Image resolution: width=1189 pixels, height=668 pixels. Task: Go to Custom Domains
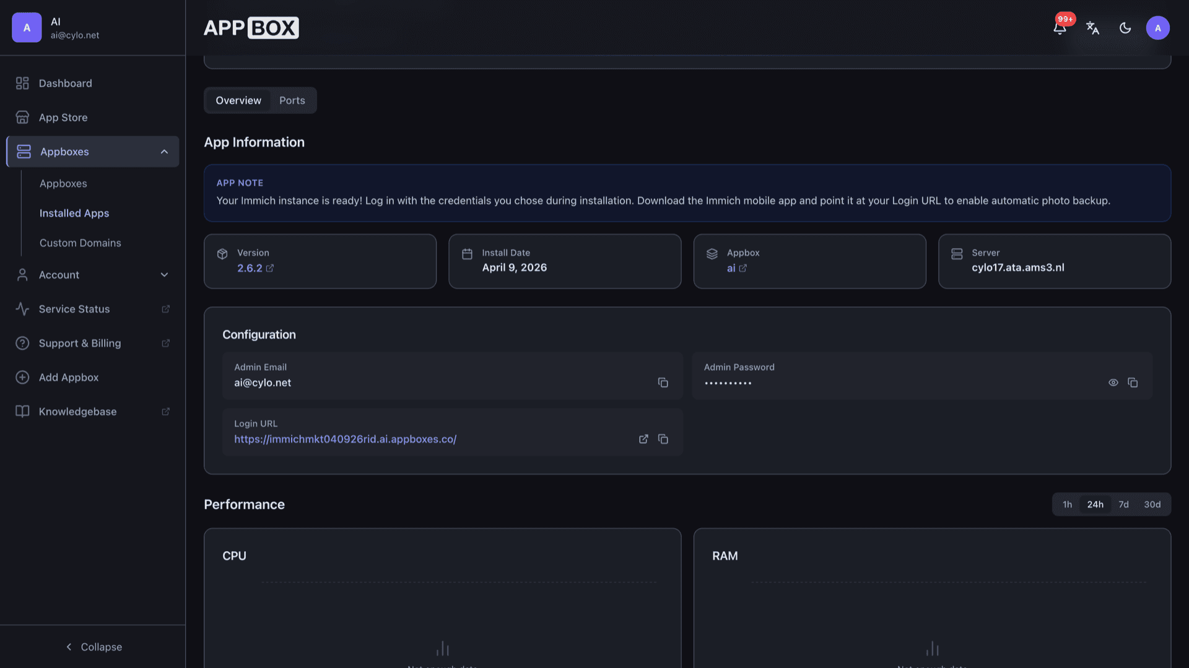point(81,243)
